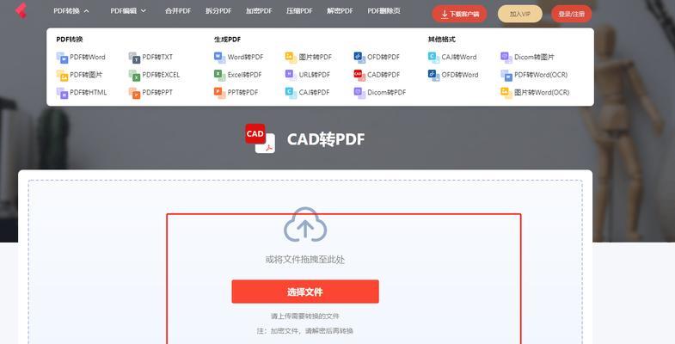
Task: Click the Excel转PDF icon
Action: (x=219, y=76)
